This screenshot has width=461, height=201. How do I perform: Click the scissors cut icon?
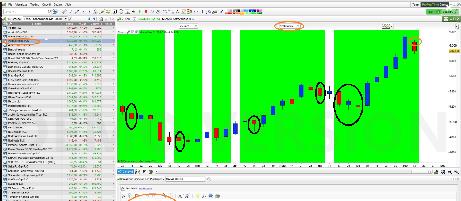point(124,195)
